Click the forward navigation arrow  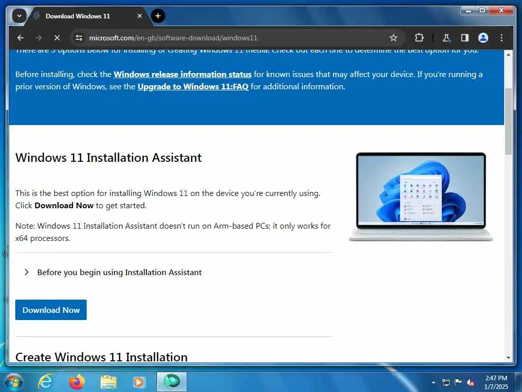click(39, 38)
